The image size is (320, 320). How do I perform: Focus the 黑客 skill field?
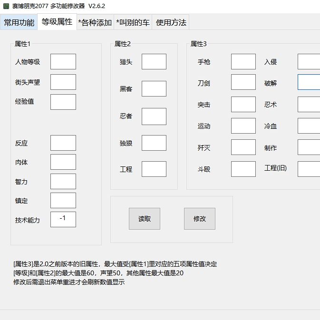[x=154, y=88]
